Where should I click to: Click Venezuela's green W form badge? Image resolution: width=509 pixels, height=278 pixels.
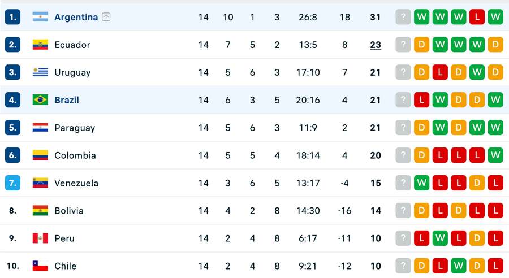click(x=422, y=183)
